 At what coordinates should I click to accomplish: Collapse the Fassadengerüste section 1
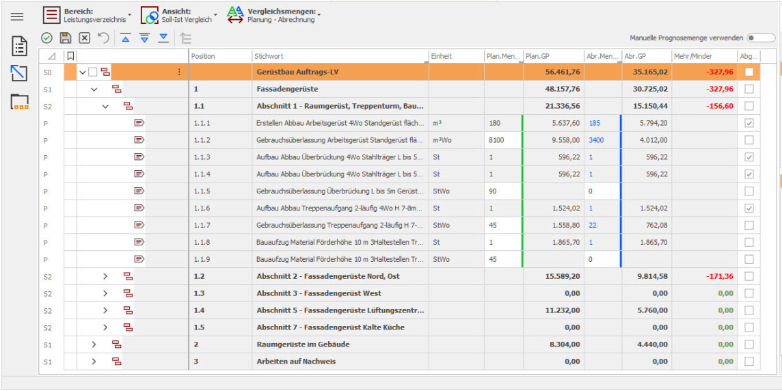click(94, 89)
